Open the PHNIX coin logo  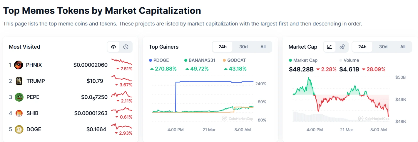[19, 65]
